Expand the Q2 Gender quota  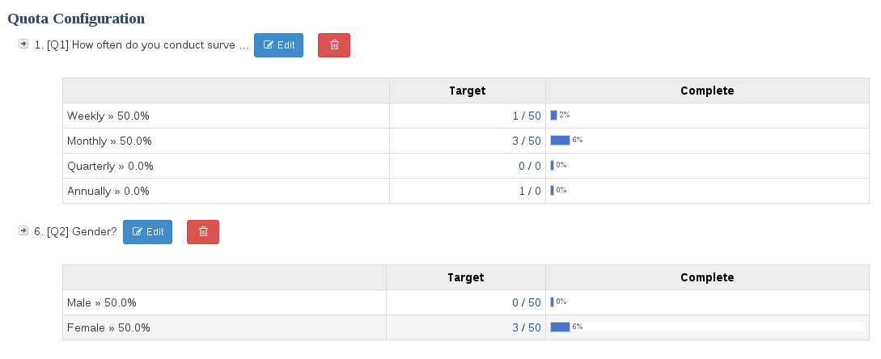23,231
